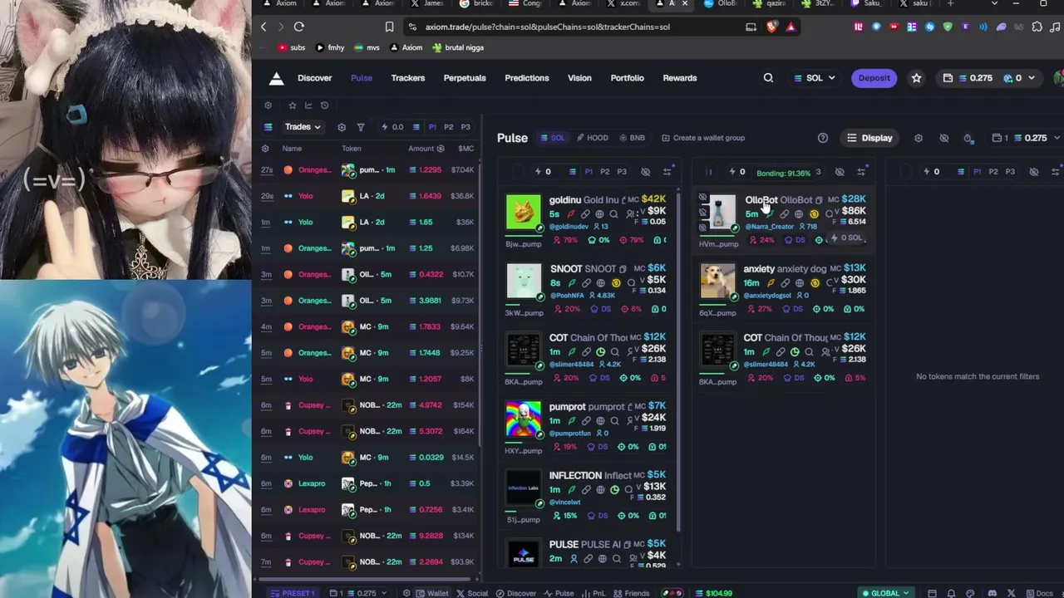The height and width of the screenshot is (598, 1064).
Task: Reload the page with the browser refresh button
Action: [299, 27]
